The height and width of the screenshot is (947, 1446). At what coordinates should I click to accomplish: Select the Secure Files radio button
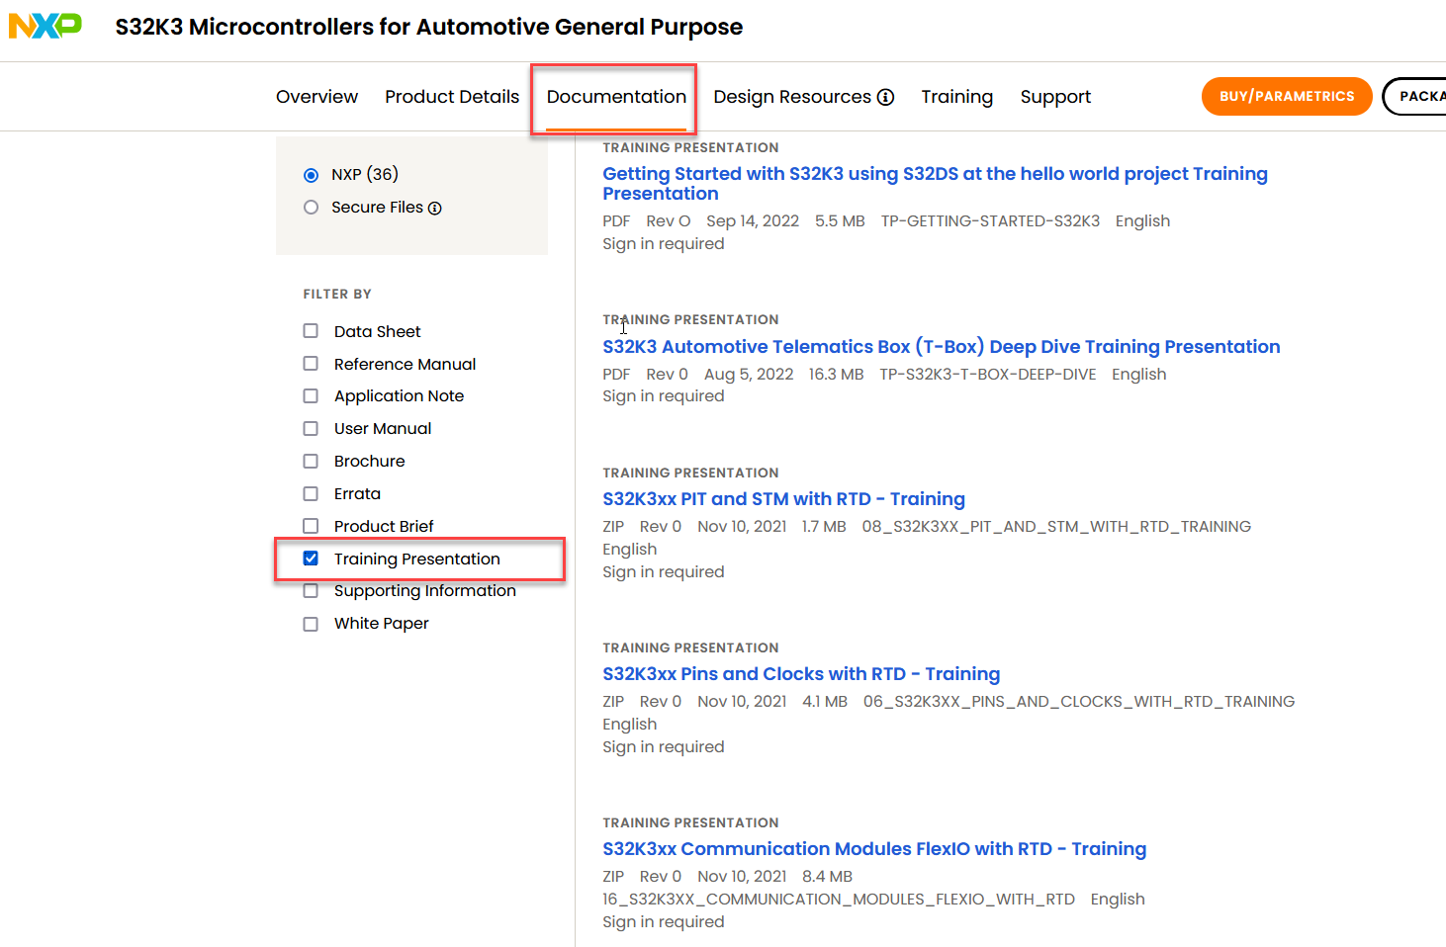click(x=312, y=208)
